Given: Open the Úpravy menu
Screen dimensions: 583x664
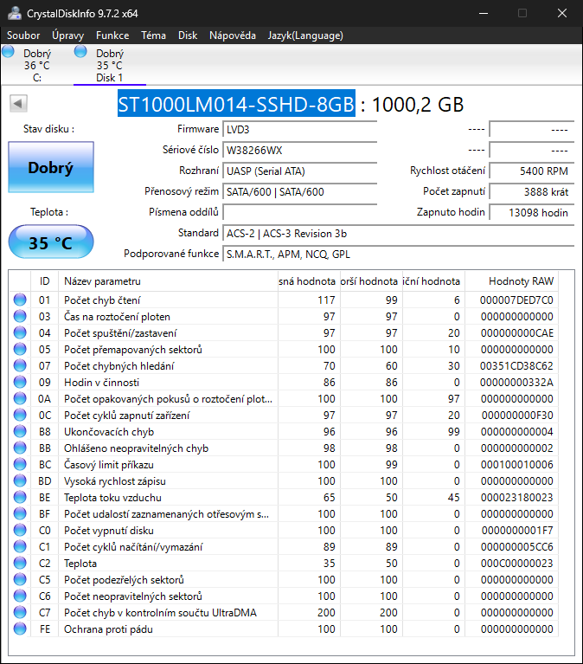Looking at the screenshot, I should 67,35.
